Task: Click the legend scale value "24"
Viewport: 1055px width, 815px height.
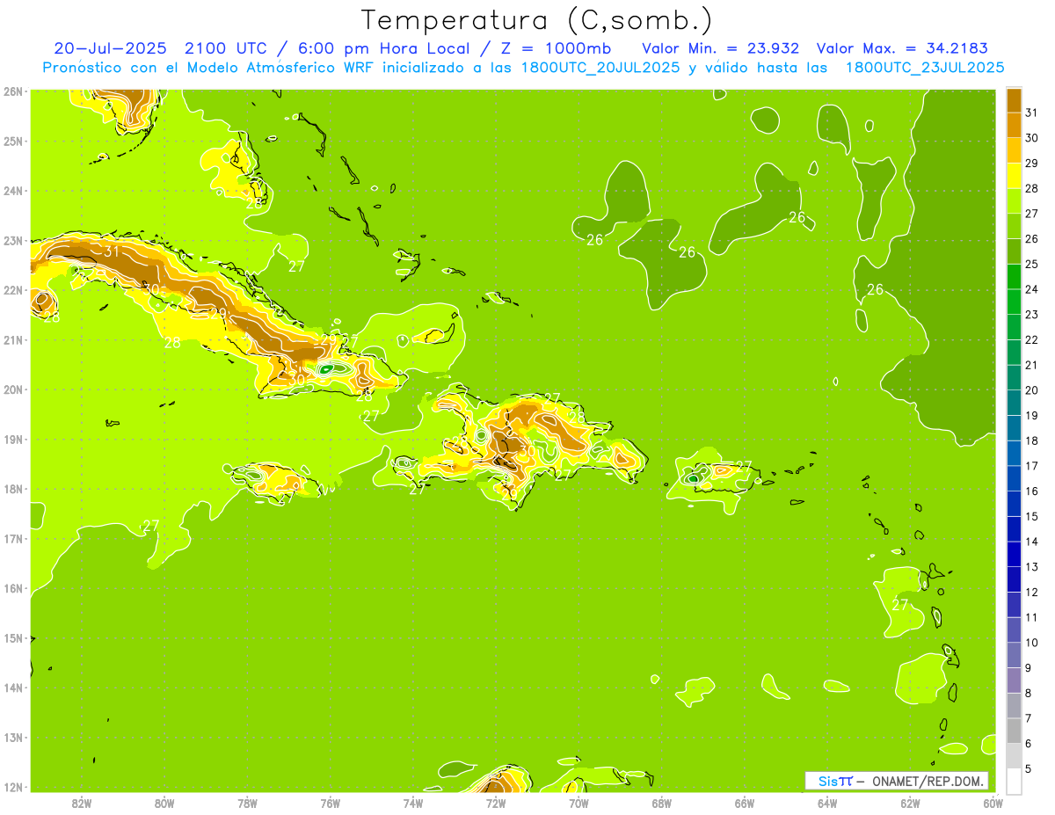Action: point(1032,289)
